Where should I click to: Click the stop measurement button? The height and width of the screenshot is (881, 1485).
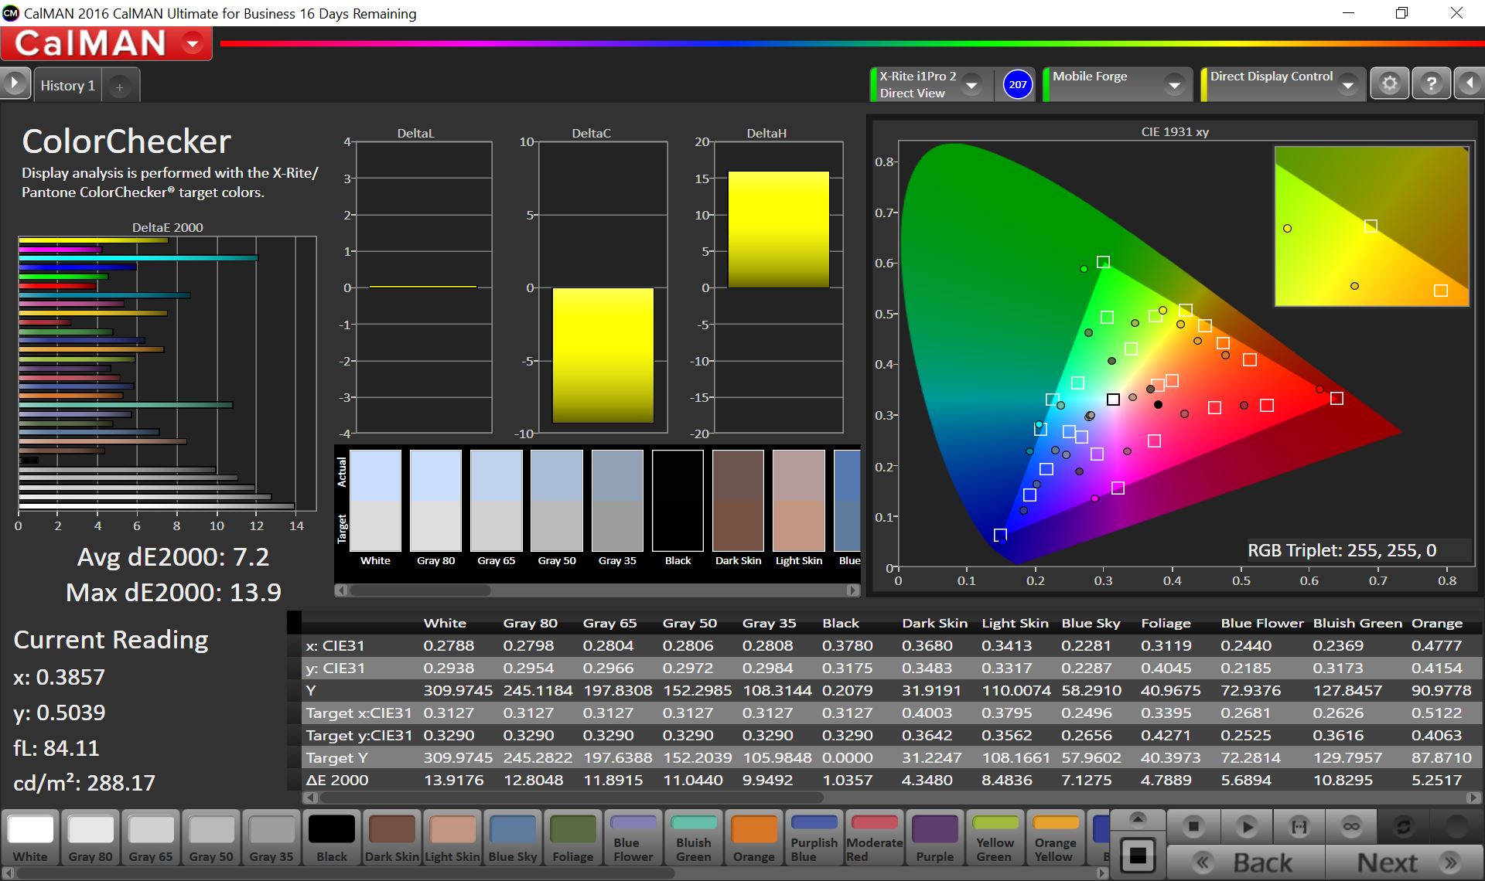pos(1193,827)
